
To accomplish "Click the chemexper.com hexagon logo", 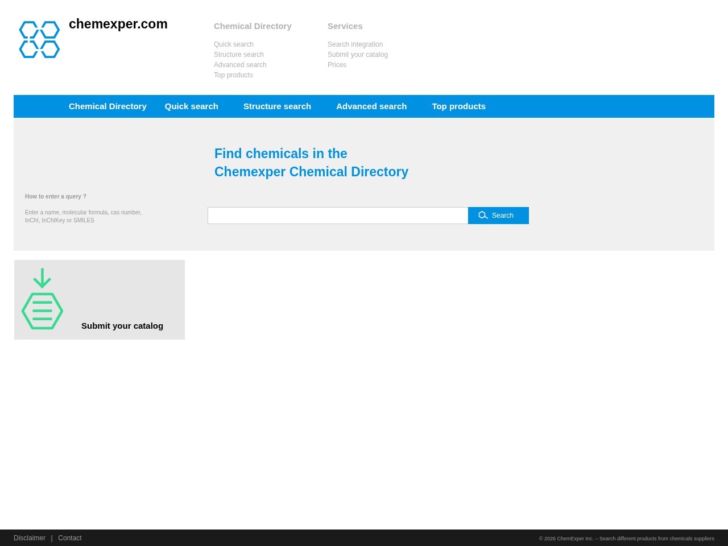I will coord(39,39).
